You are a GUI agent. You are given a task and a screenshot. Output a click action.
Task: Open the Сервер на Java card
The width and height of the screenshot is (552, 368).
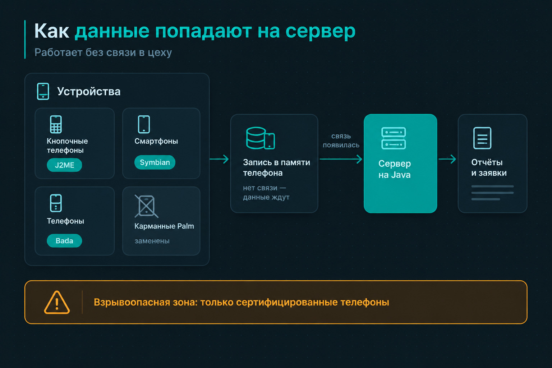coord(400,164)
